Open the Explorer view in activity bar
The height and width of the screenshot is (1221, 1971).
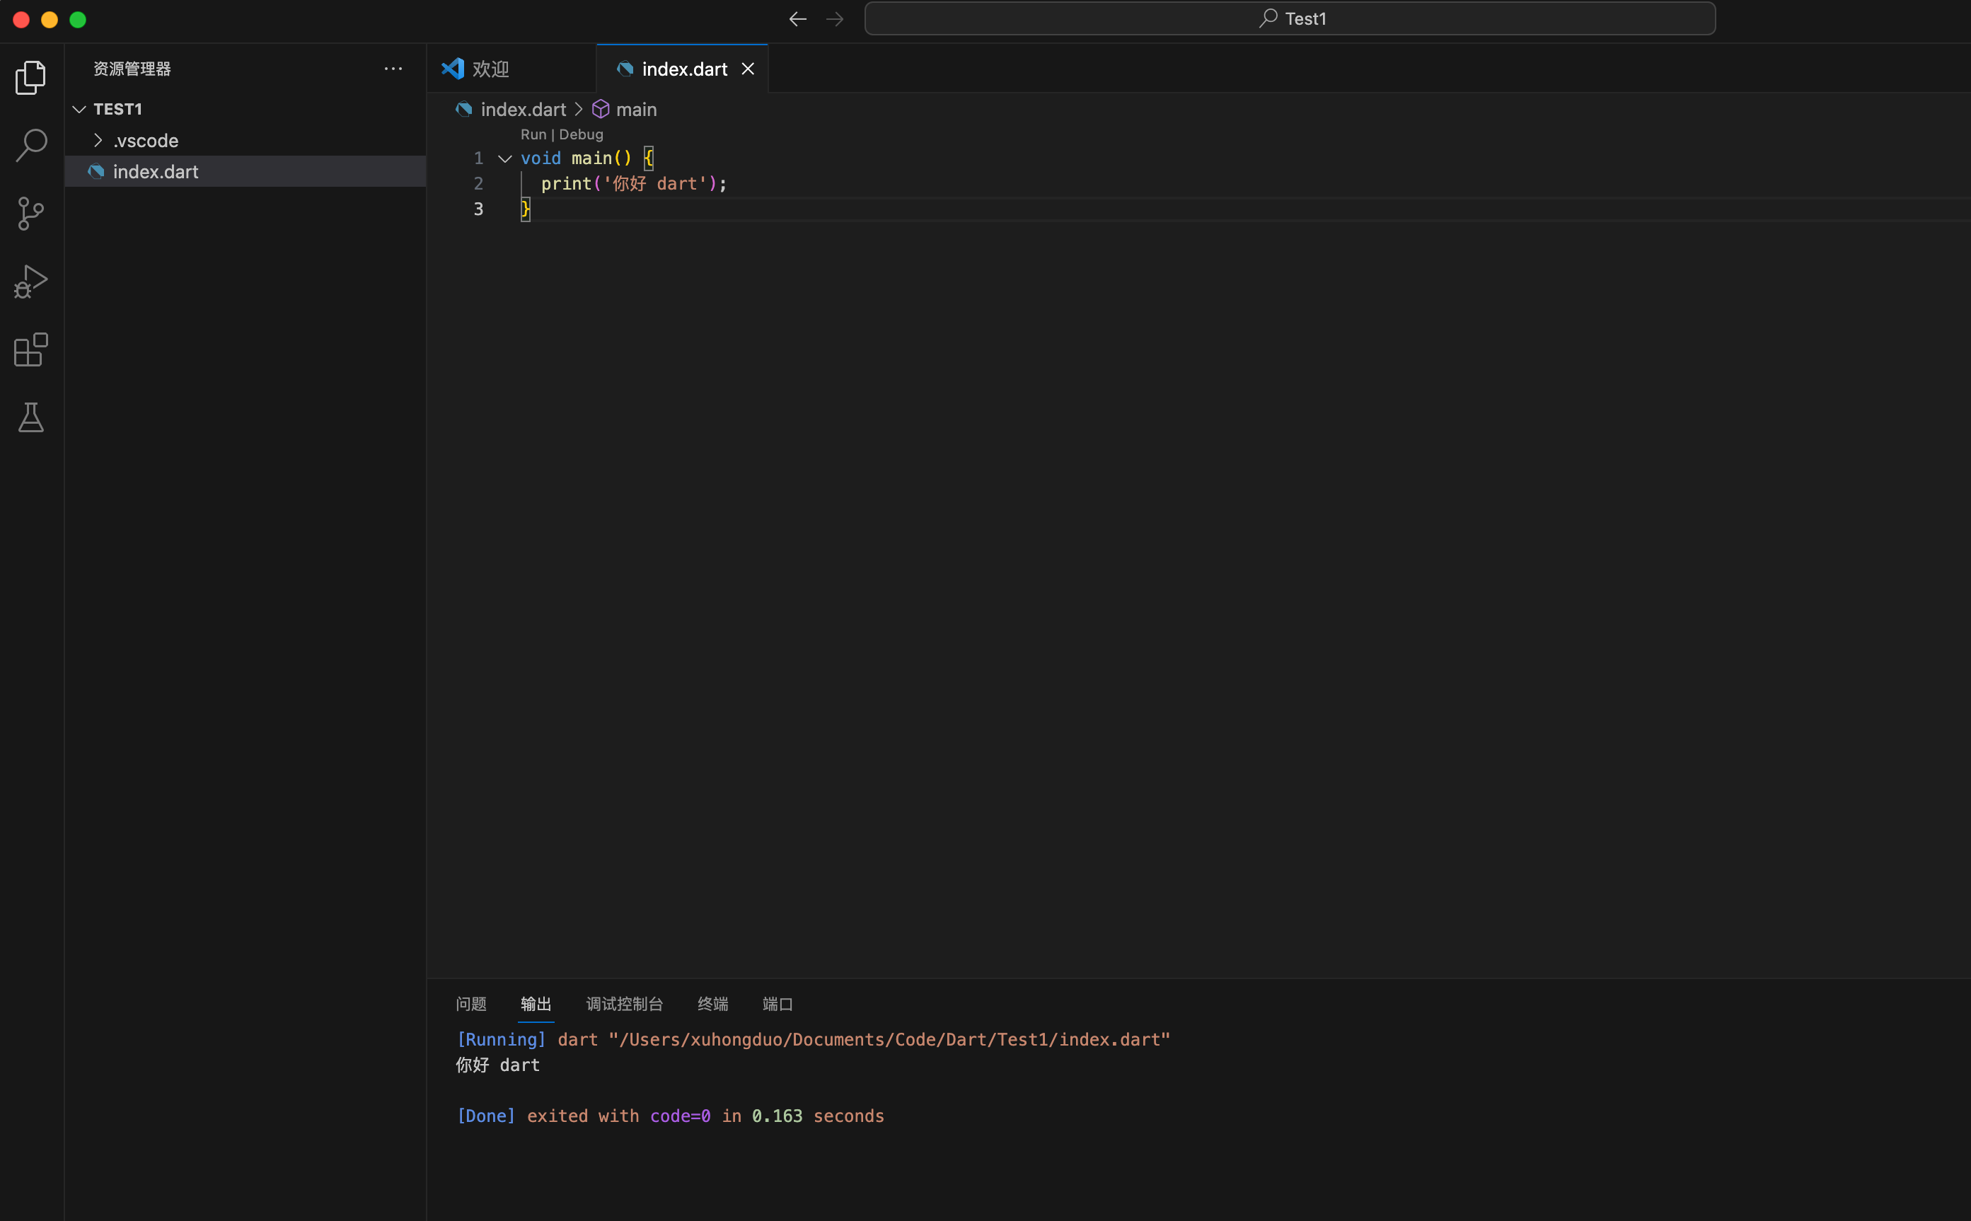click(30, 78)
